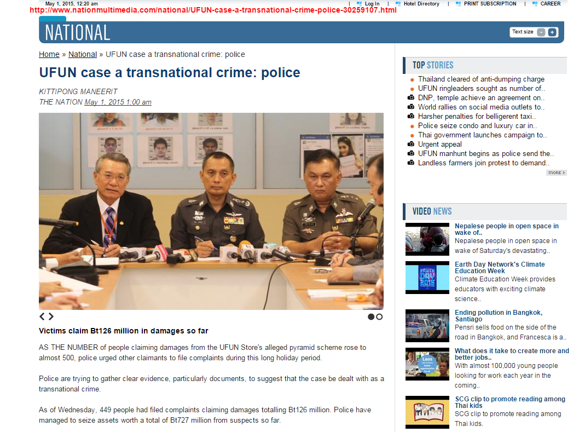Click the NATIONAL section header
Screen dimensions: 585x432
tap(78, 32)
